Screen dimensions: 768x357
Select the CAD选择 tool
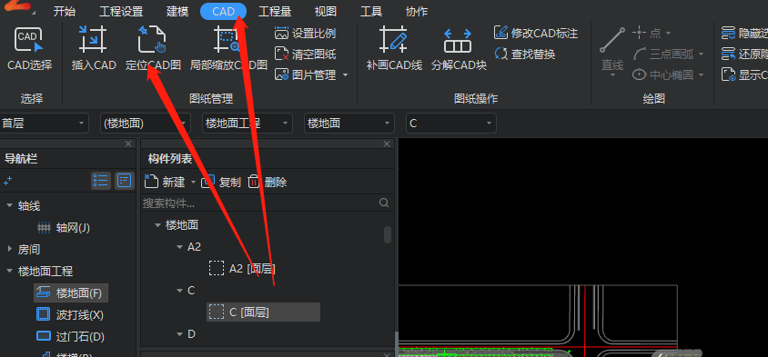click(x=29, y=49)
